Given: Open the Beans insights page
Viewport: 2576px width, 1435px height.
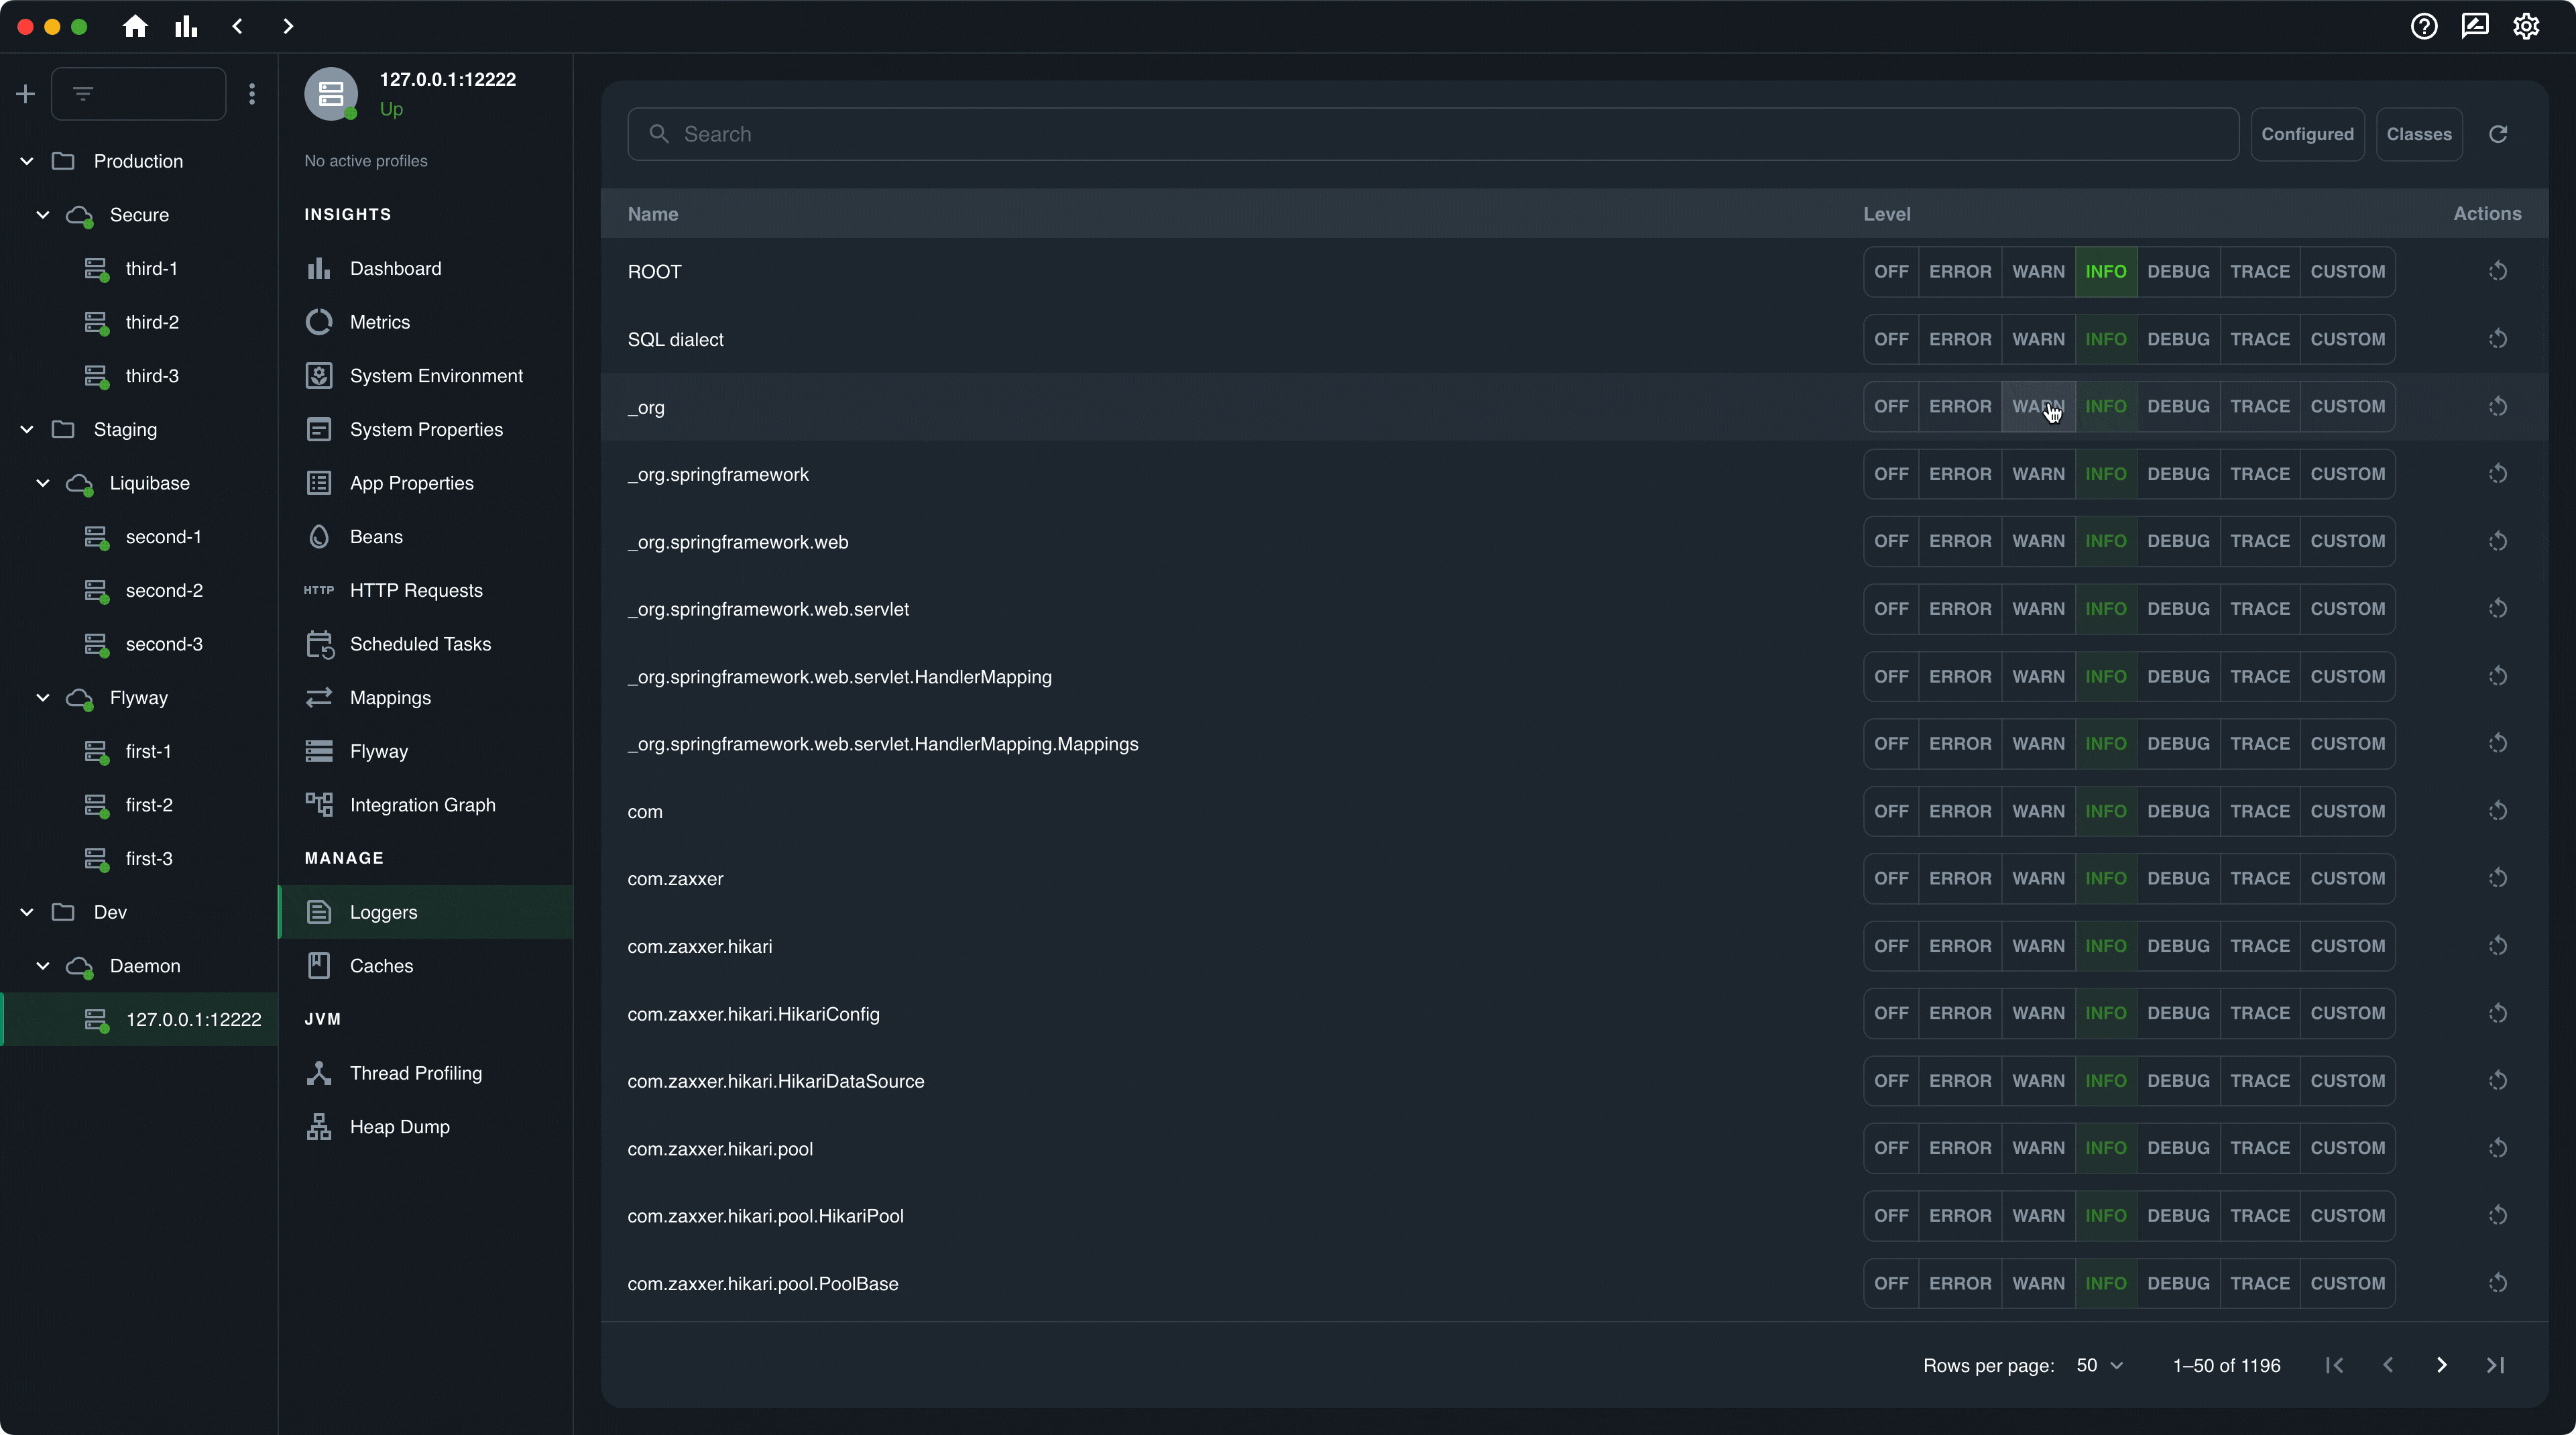Looking at the screenshot, I should (x=376, y=537).
